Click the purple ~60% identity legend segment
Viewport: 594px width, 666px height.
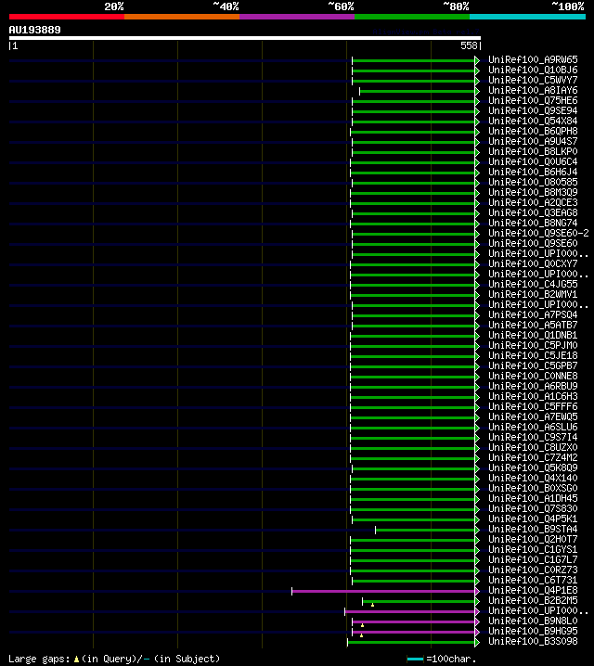297,17
